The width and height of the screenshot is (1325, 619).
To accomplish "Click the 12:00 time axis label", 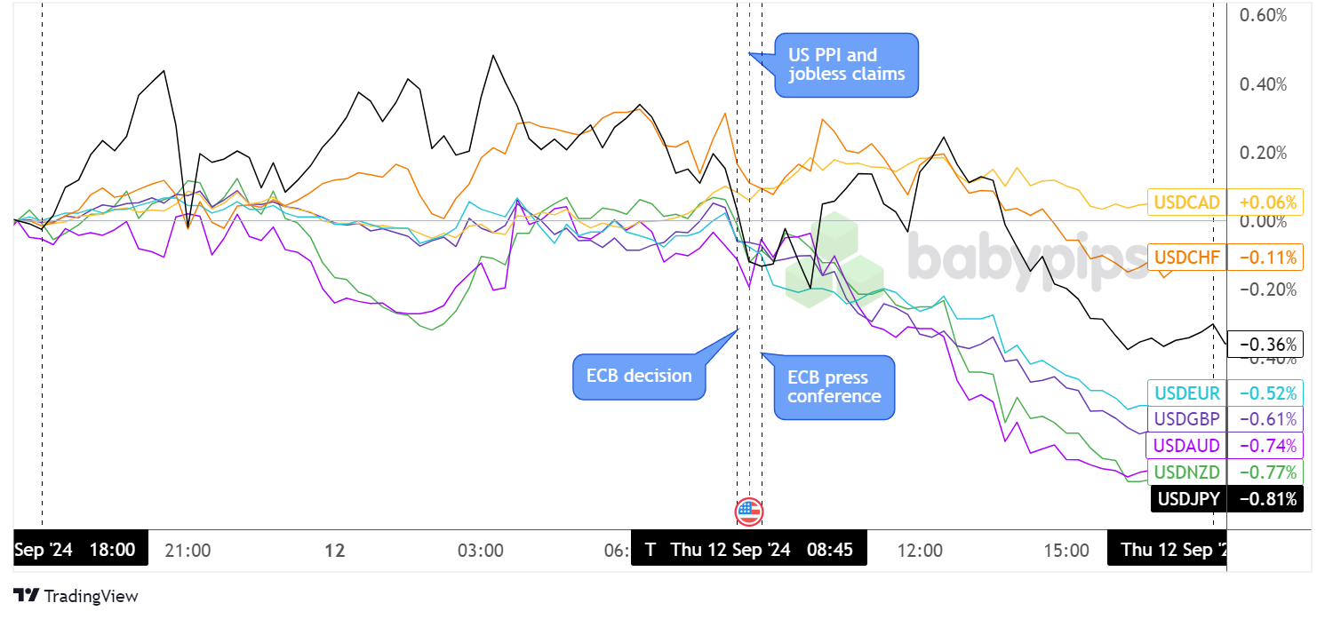I will [x=920, y=551].
